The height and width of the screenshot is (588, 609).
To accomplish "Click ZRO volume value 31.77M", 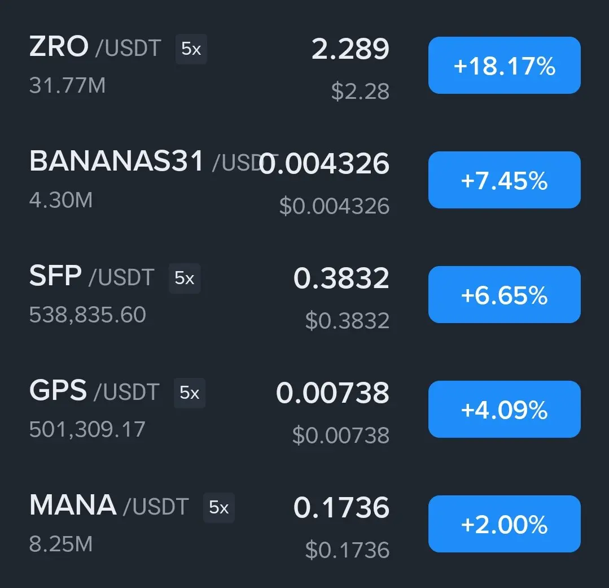I will pyautogui.click(x=67, y=85).
